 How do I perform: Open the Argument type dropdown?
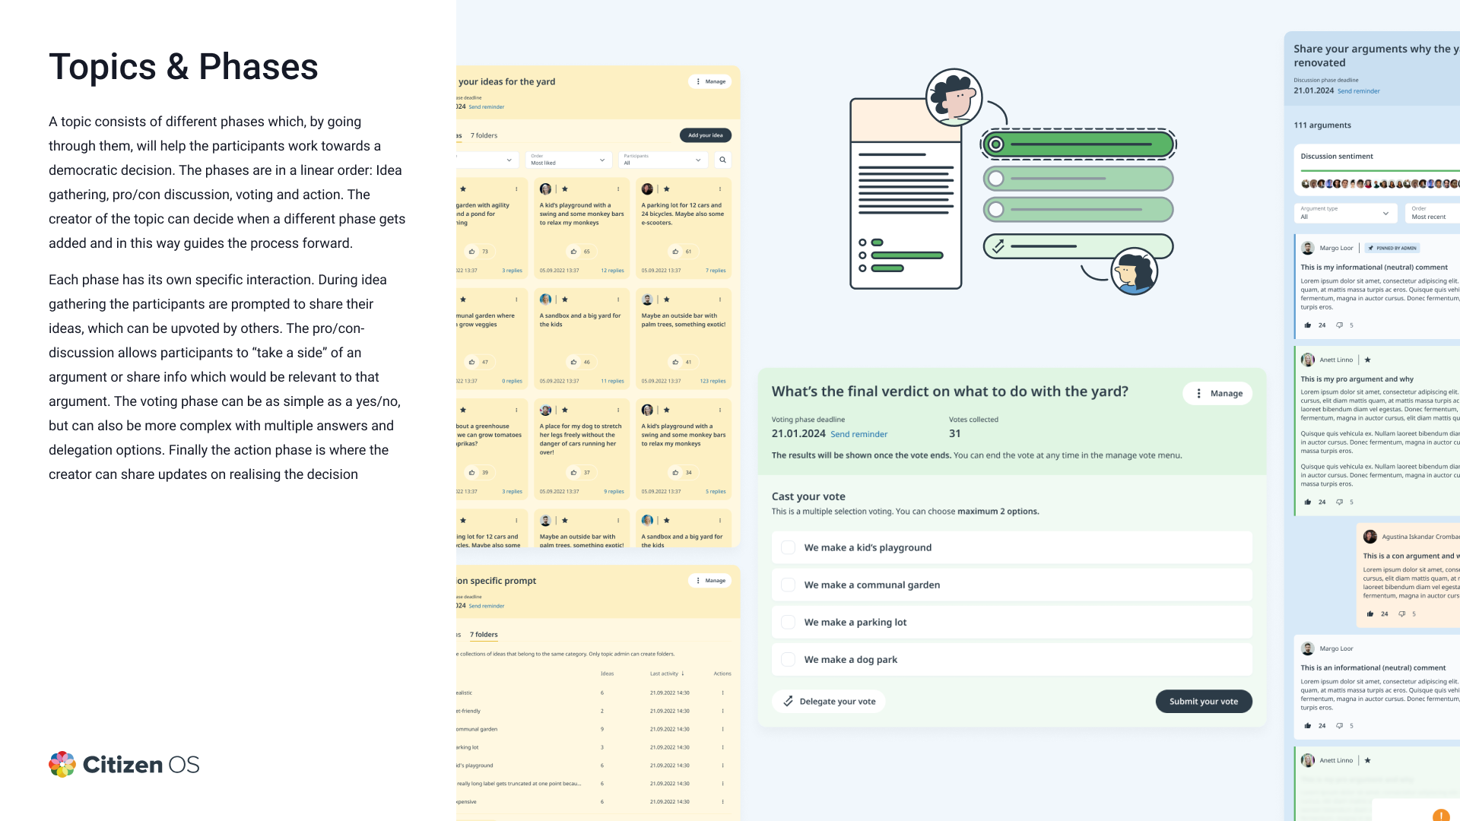click(x=1344, y=213)
